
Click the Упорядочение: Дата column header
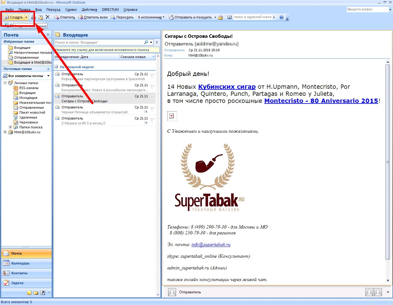(x=86, y=57)
